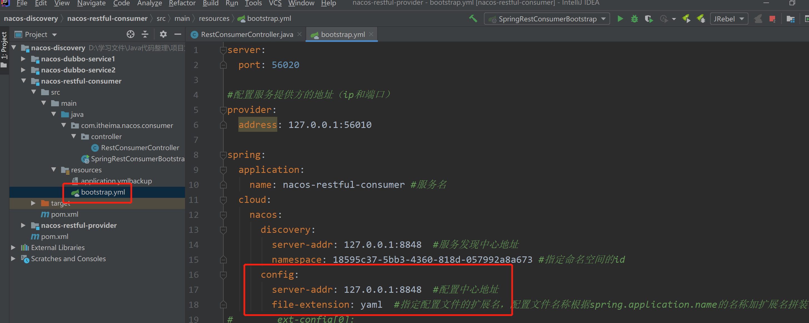This screenshot has height=323, width=809.
Task: Fold the config block at line 16
Action: [223, 275]
